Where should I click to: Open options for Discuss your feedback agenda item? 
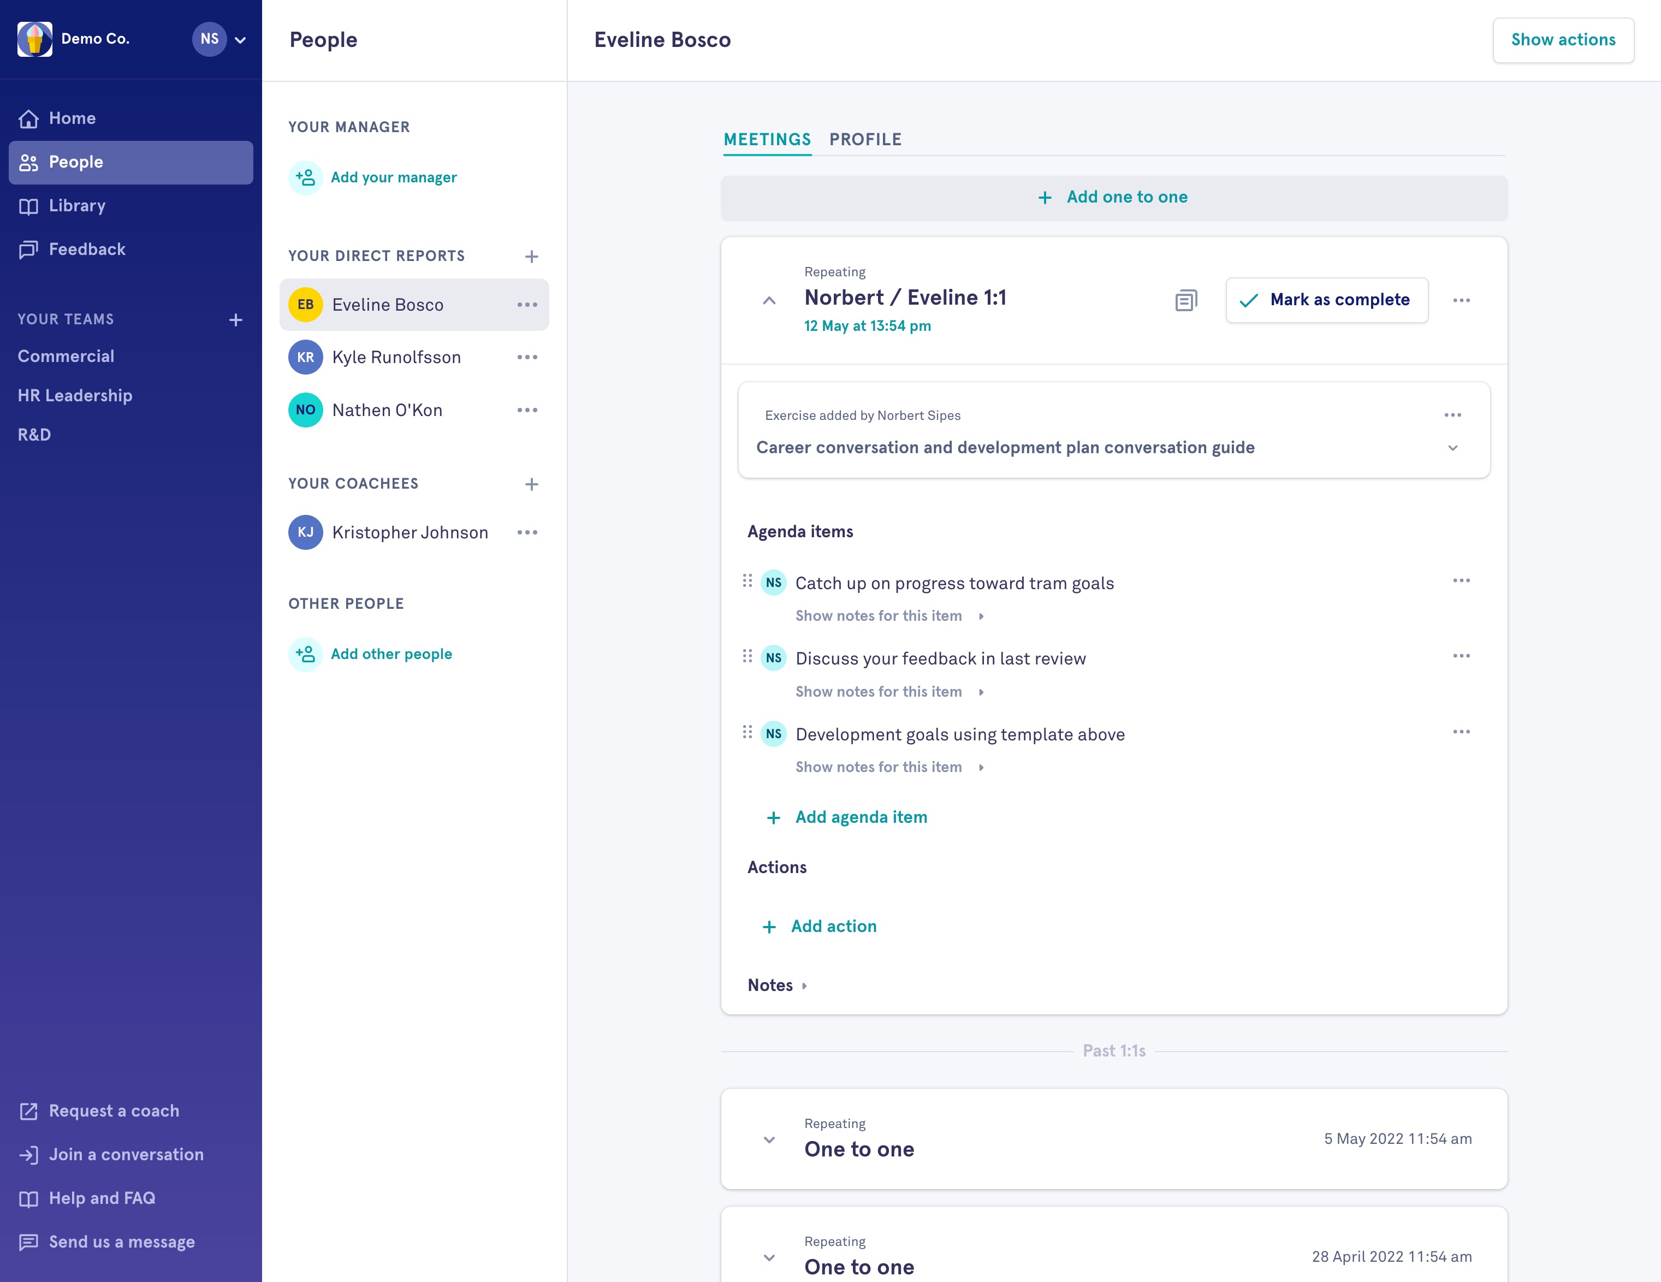pyautogui.click(x=1461, y=656)
